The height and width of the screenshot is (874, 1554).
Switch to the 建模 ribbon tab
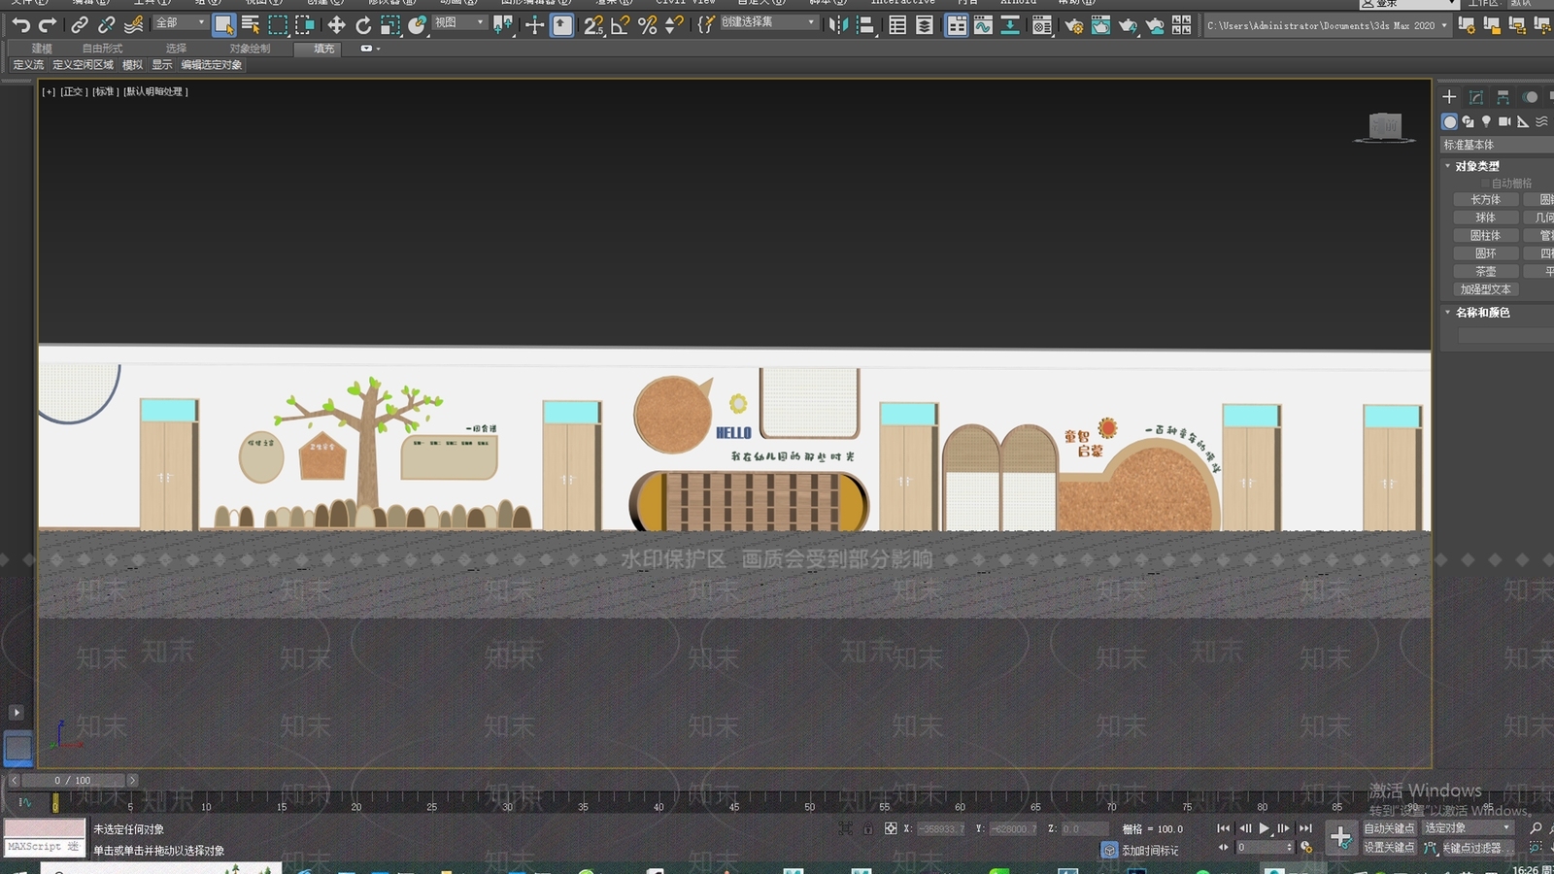pos(42,49)
